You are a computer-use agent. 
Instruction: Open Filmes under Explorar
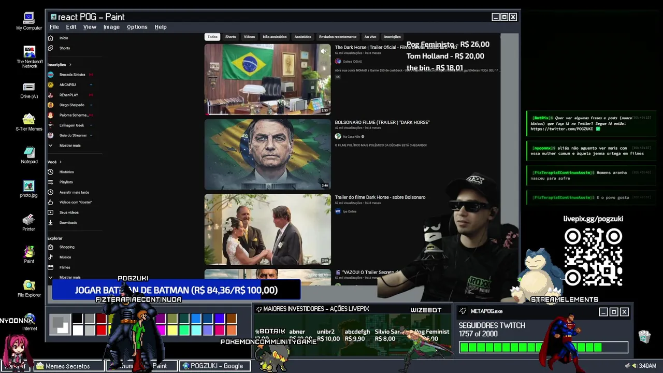click(x=60, y=267)
